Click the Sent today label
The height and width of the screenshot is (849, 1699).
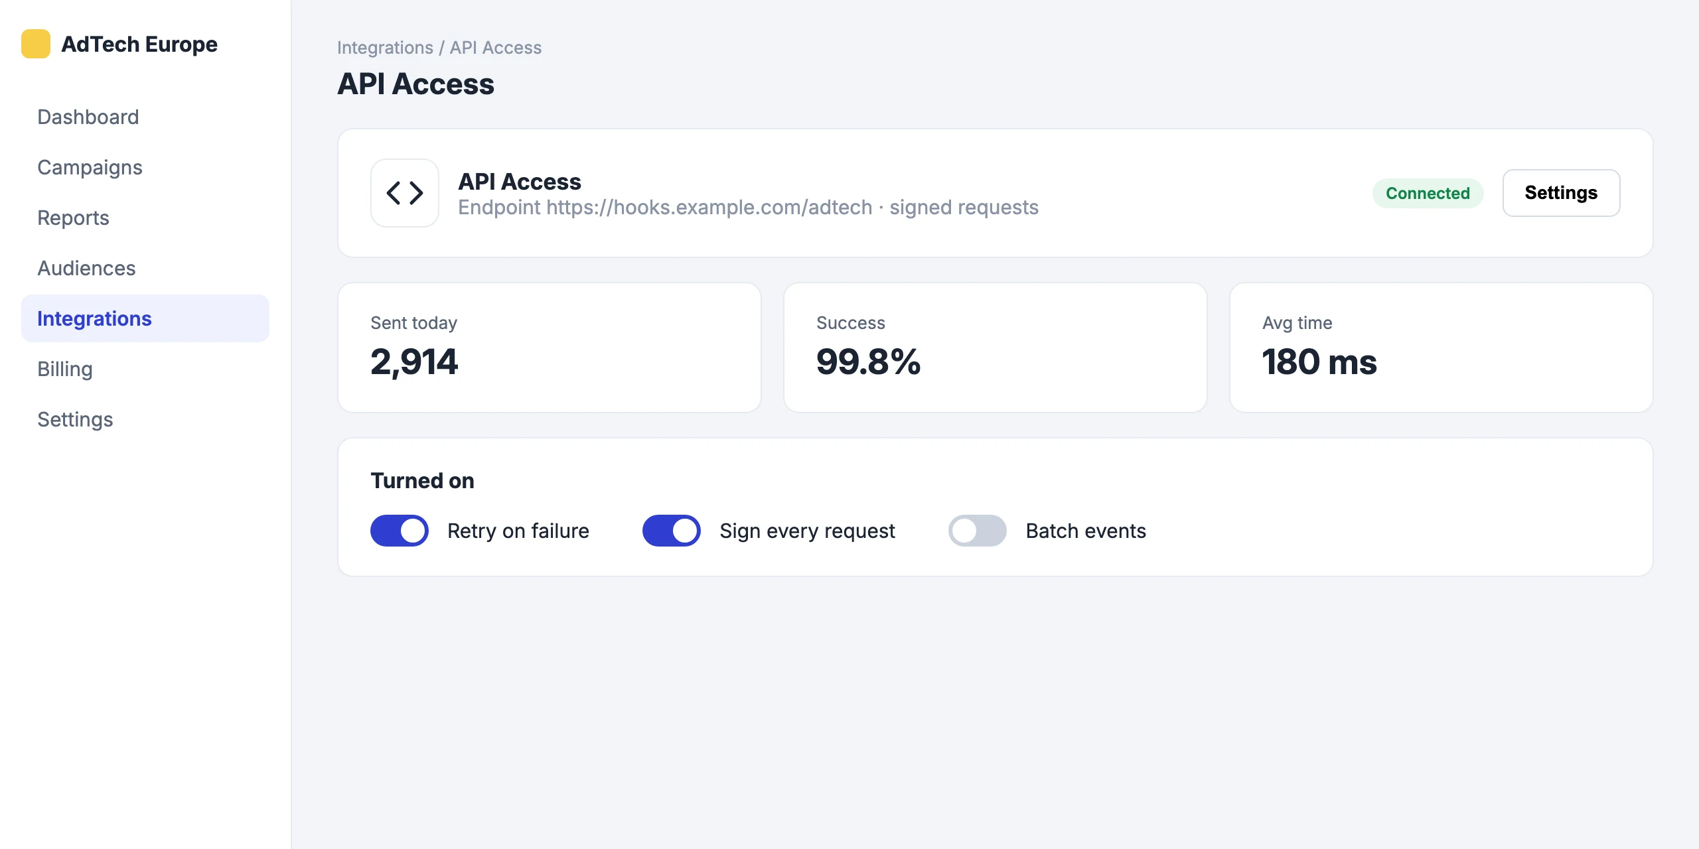point(413,323)
